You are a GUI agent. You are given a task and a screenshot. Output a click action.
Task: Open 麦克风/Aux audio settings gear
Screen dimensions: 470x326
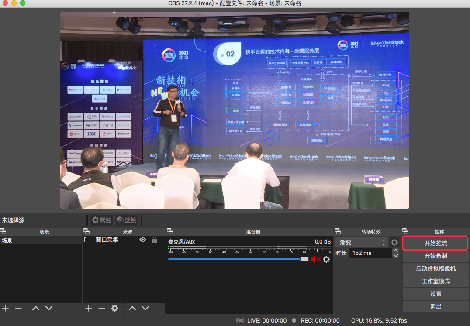coord(326,259)
